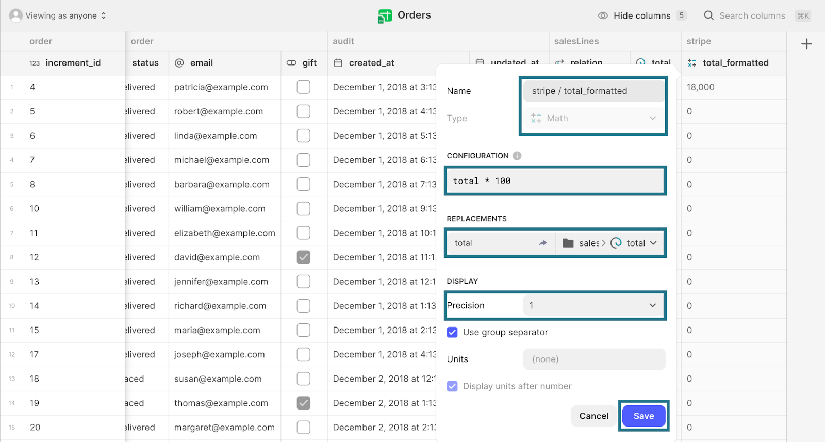This screenshot has width=825, height=442.
Task: Cancel the column editing dialog
Action: coord(594,416)
